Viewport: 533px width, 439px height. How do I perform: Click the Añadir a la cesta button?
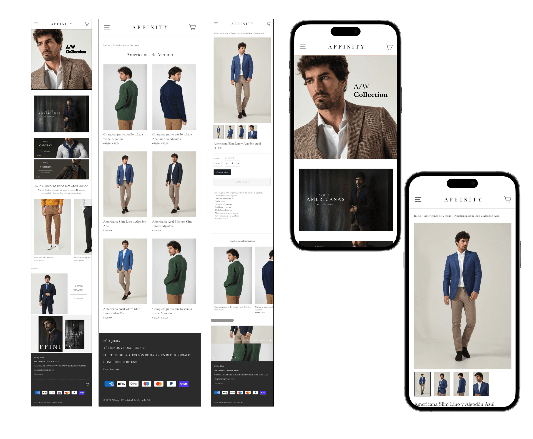[x=242, y=182]
